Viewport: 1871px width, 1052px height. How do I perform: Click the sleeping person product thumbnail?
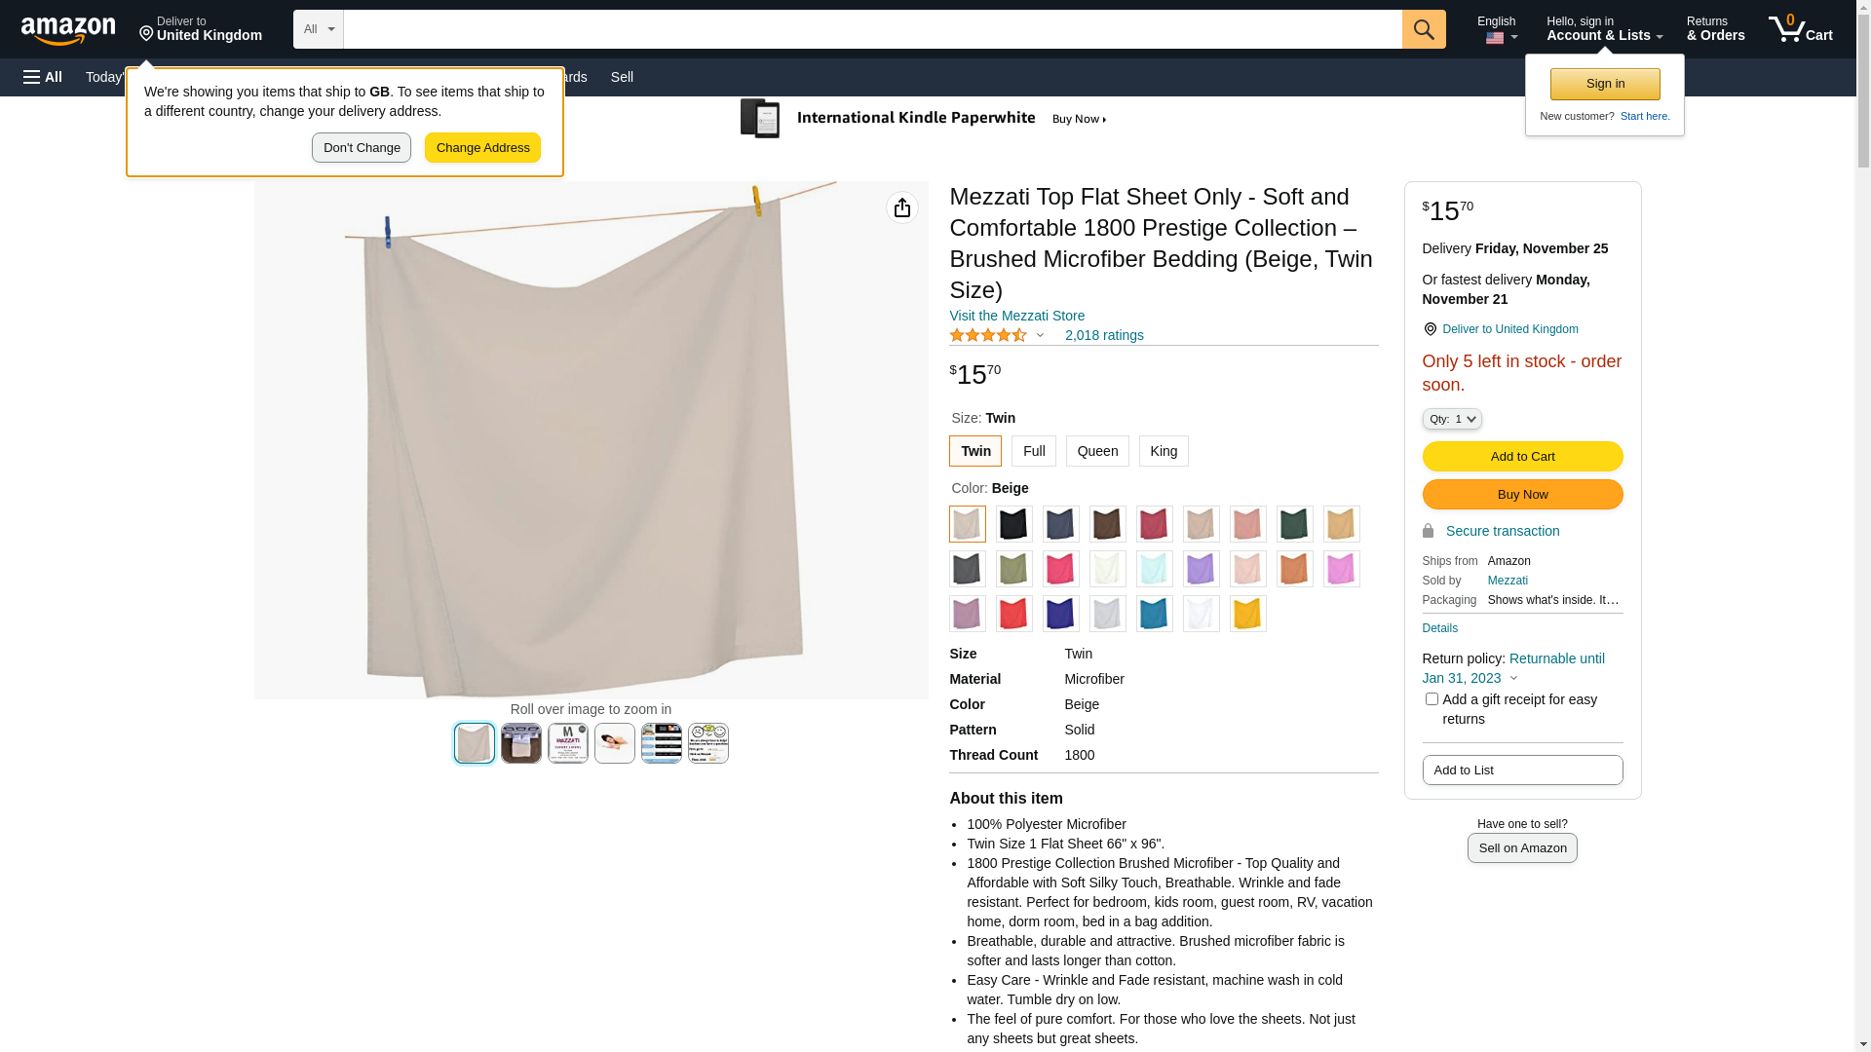click(x=615, y=743)
